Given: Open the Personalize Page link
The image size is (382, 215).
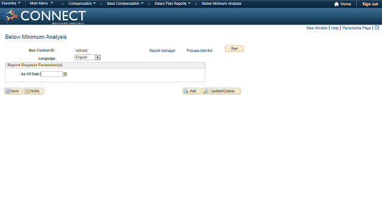Looking at the screenshot, I should [356, 28].
